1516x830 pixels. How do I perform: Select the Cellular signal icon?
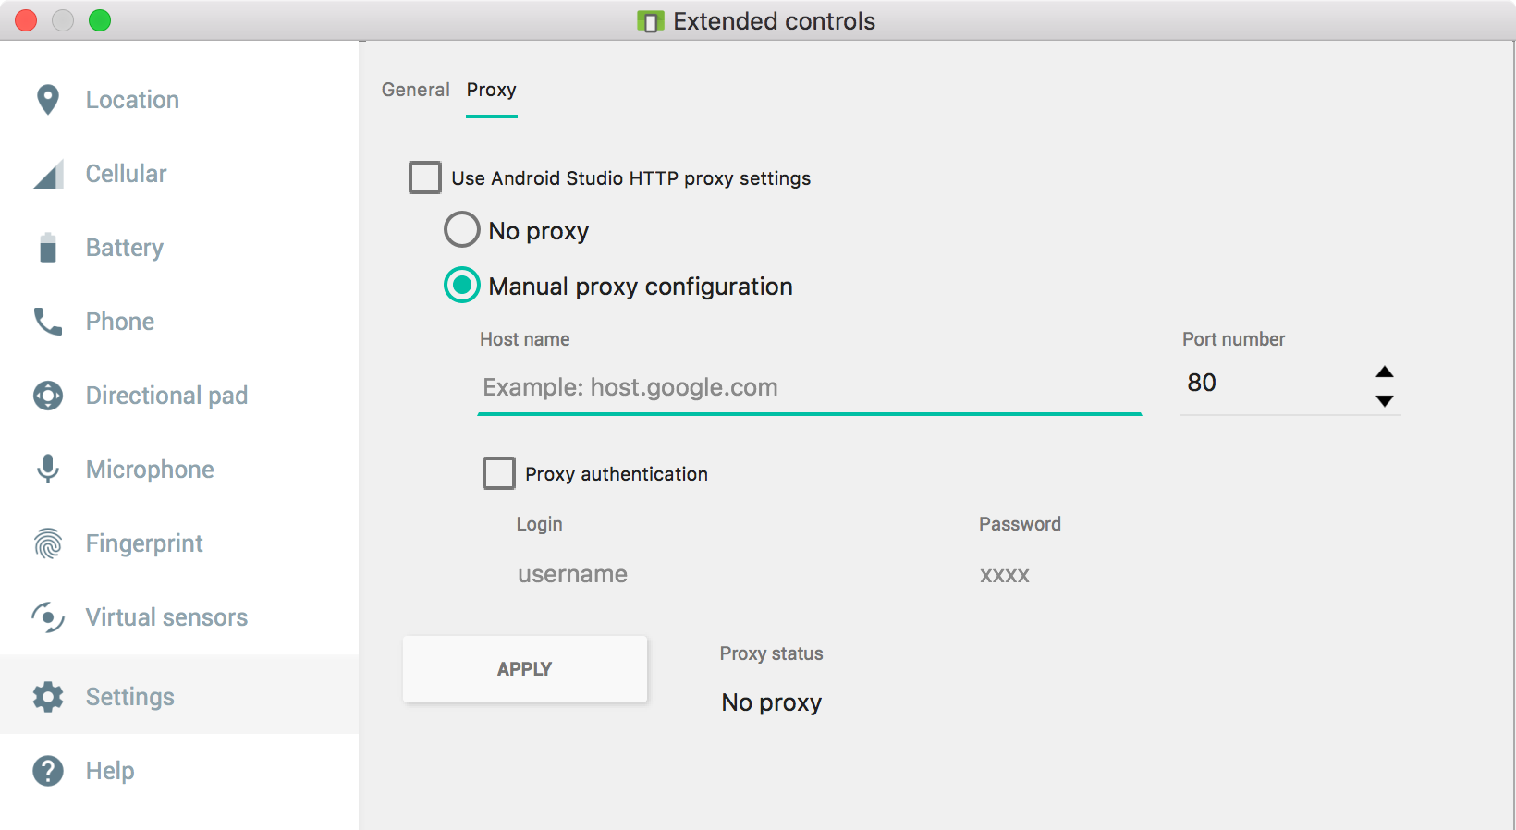click(48, 174)
